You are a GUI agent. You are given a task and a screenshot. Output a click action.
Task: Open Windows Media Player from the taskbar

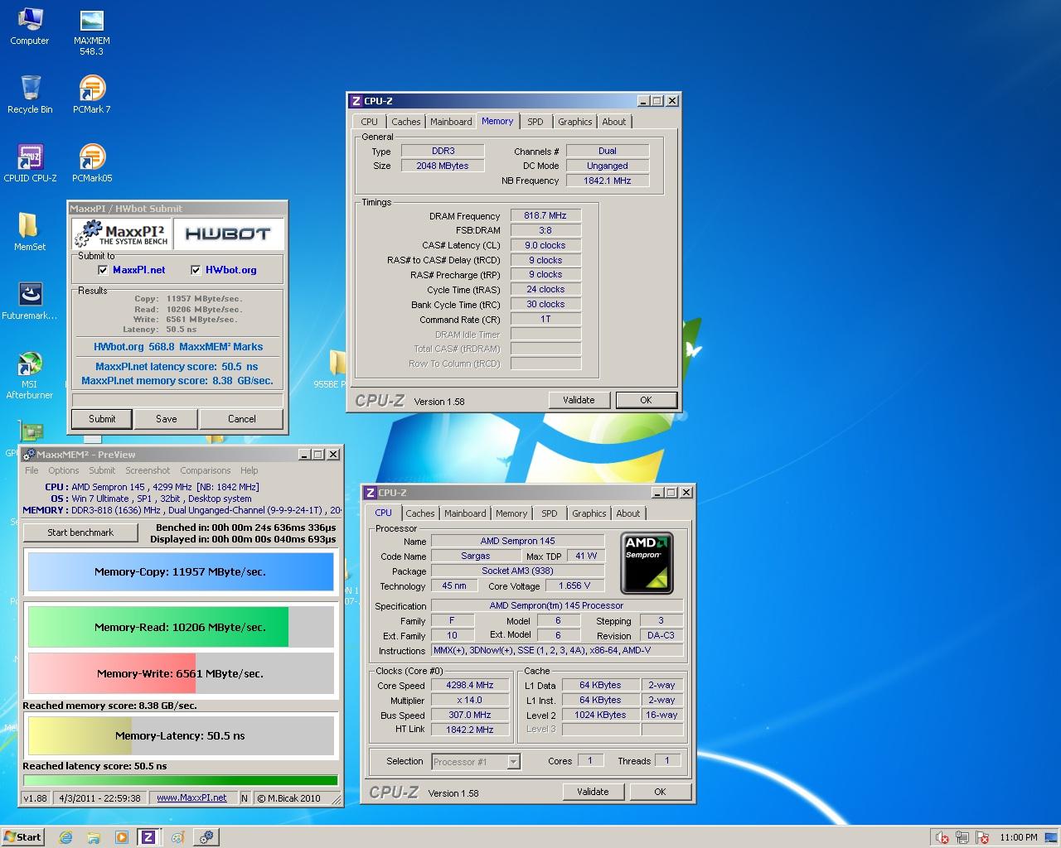[x=121, y=836]
